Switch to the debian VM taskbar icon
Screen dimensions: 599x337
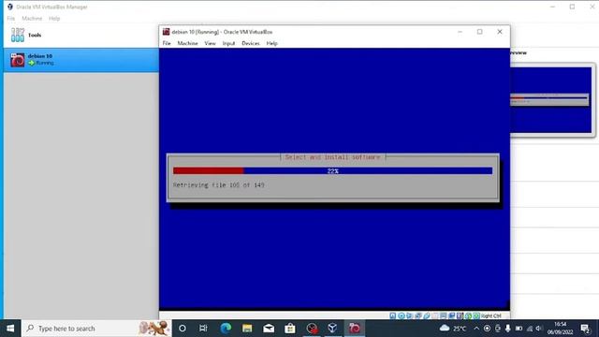[354, 329]
